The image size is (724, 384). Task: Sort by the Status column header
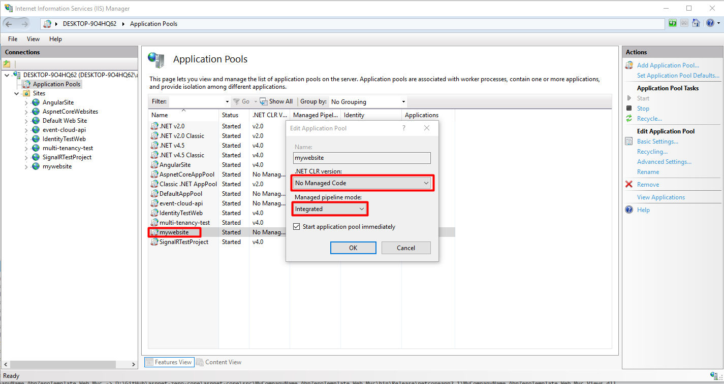[x=234, y=115]
